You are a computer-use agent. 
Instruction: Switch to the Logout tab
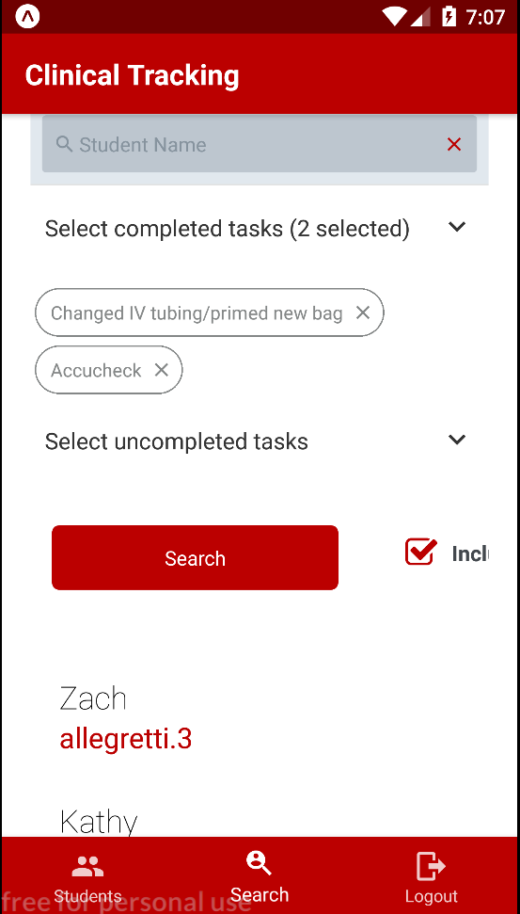432,875
